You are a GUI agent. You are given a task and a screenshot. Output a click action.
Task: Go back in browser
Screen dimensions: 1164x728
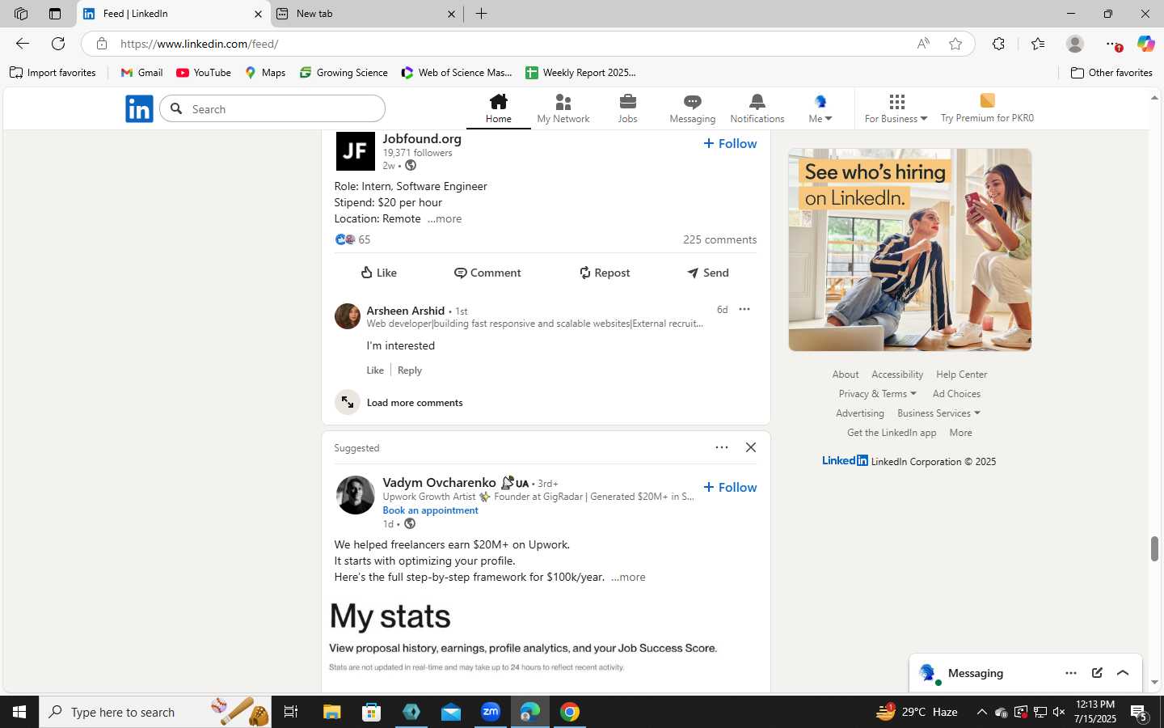23,44
